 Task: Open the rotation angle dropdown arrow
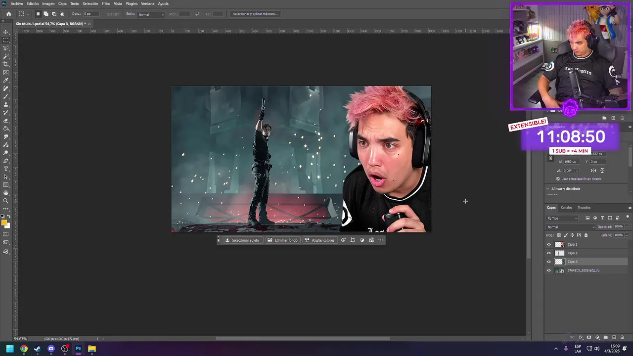pos(577,171)
